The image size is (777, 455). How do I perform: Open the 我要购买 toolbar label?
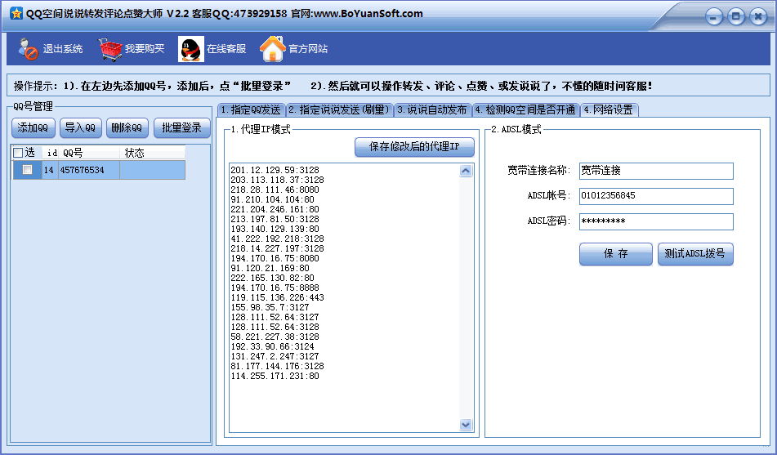(x=145, y=48)
